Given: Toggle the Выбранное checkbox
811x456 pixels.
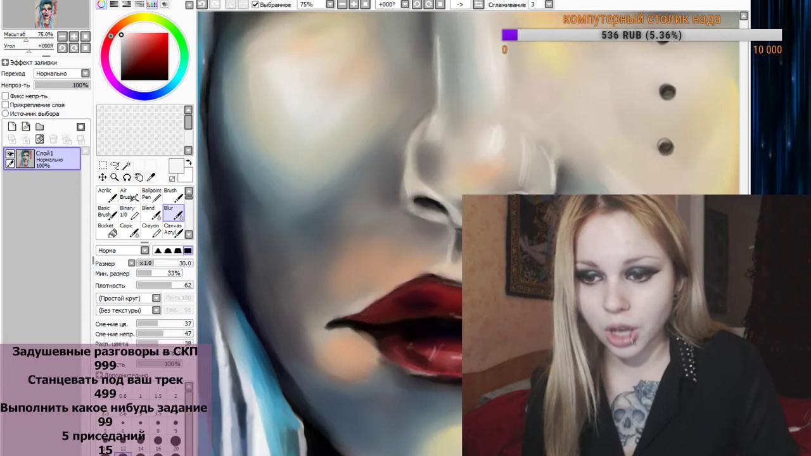Looking at the screenshot, I should click(x=255, y=4).
